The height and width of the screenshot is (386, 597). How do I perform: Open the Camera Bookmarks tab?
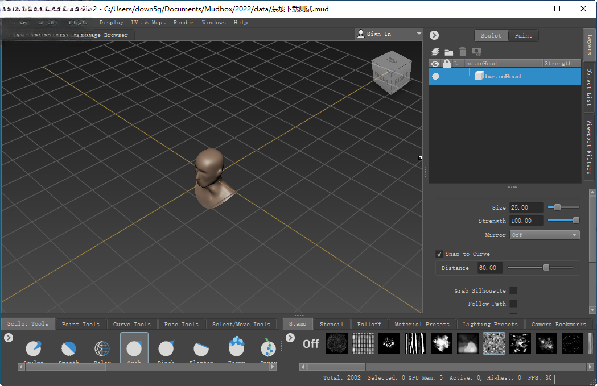click(x=558, y=325)
